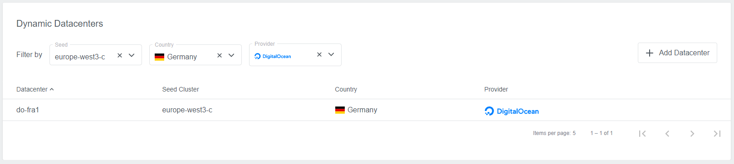This screenshot has height=164, width=734.
Task: Toggle the Datacenter sort arrow icon
Action: 52,89
